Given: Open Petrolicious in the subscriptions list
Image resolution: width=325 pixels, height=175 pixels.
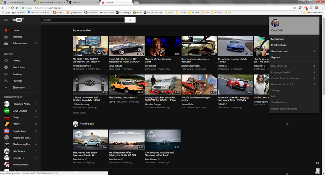Looking at the screenshot, I should point(20,151).
